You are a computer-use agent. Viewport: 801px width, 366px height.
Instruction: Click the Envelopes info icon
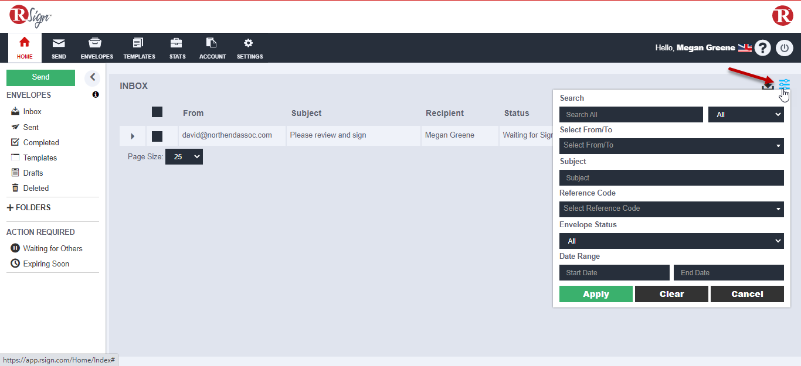pyautogui.click(x=96, y=95)
